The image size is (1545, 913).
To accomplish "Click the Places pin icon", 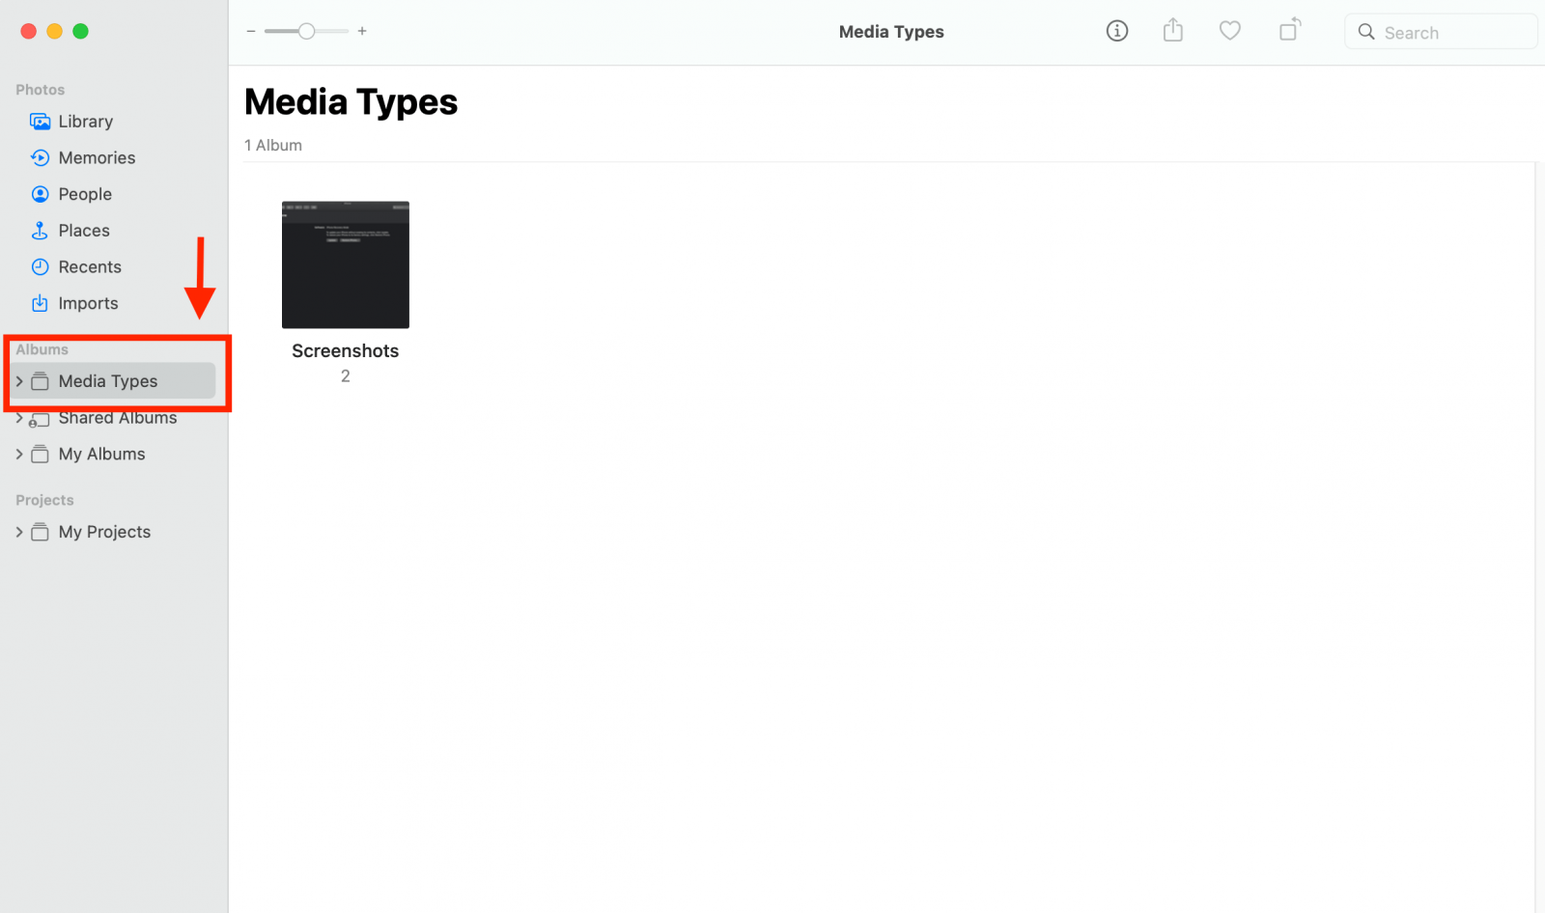I will click(40, 231).
